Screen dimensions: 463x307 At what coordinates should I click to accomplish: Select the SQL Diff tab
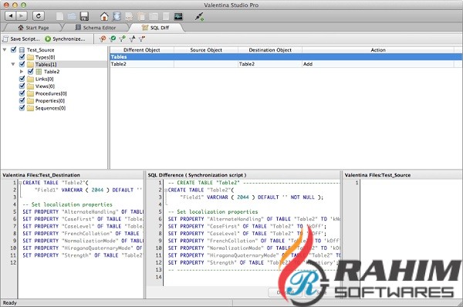pos(156,28)
